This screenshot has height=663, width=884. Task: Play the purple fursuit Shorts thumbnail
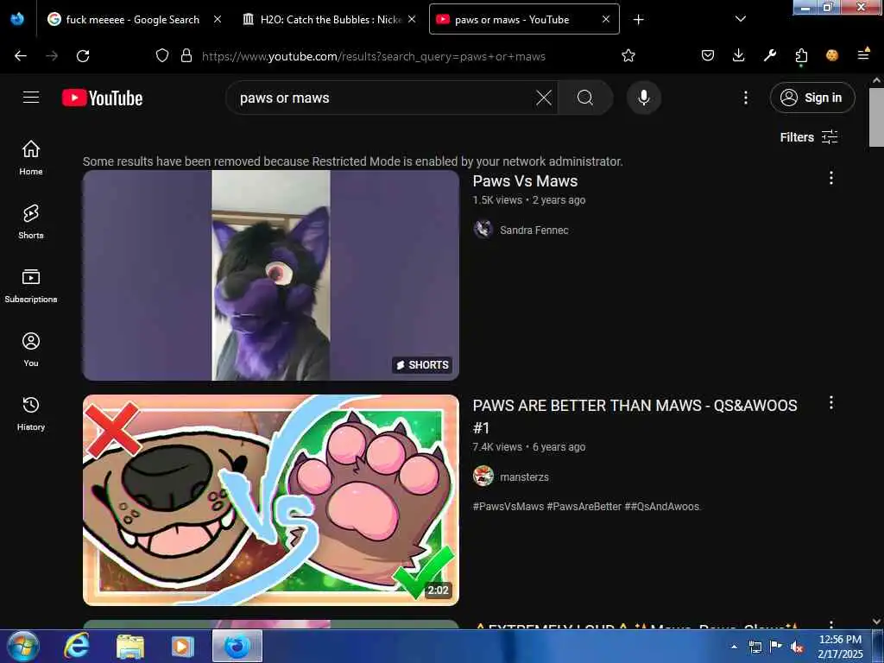pos(270,275)
